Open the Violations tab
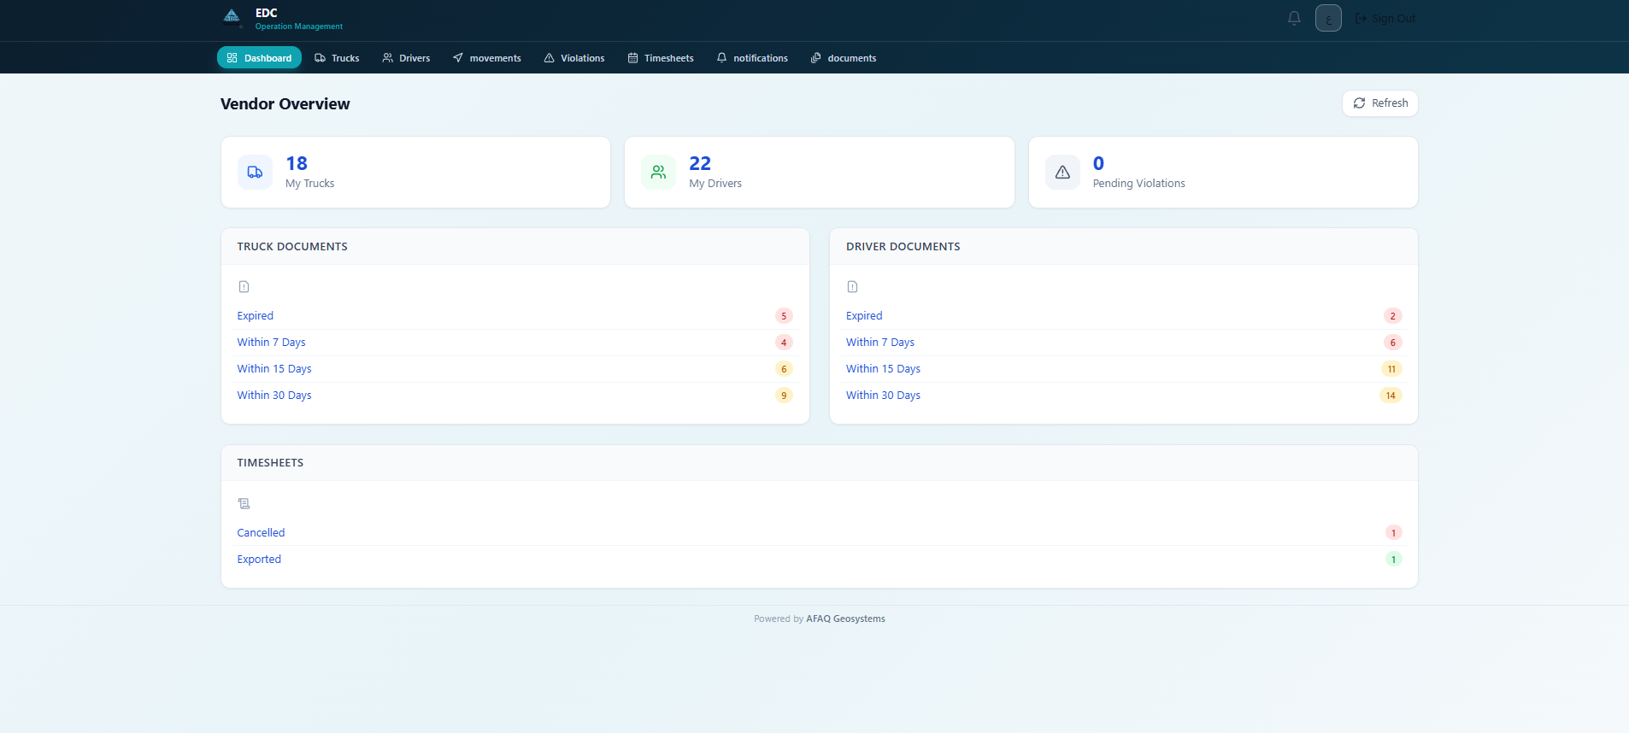Image resolution: width=1629 pixels, height=733 pixels. 574,57
